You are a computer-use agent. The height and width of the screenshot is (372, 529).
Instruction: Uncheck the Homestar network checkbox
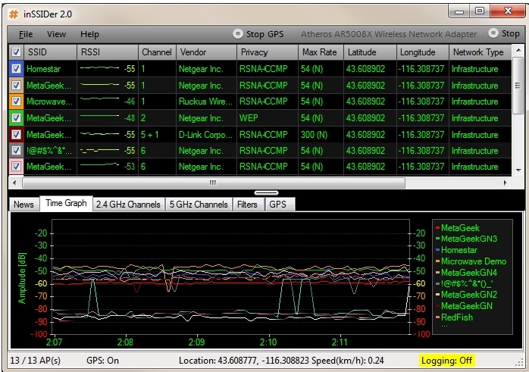[16, 69]
